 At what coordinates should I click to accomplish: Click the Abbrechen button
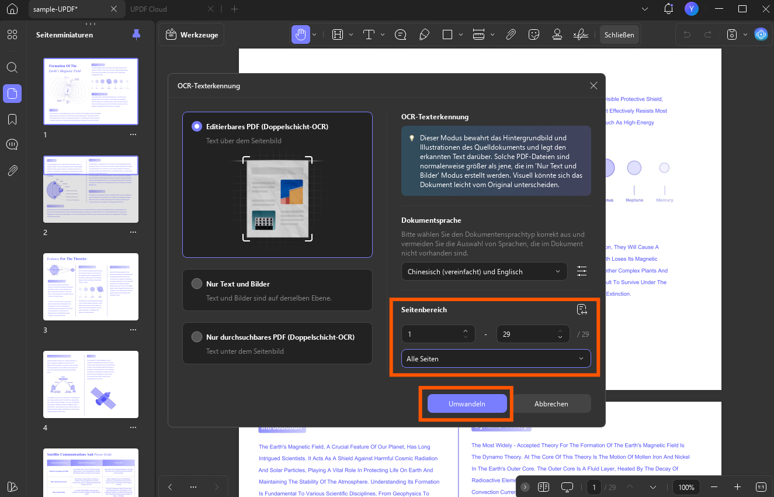tap(551, 403)
